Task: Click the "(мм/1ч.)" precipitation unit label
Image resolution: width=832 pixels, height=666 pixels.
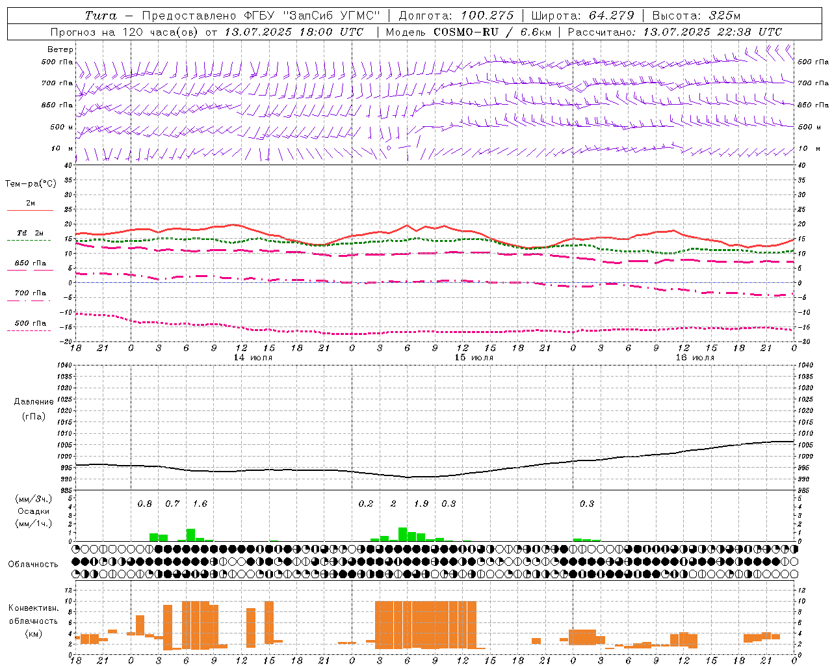Action: [32, 524]
